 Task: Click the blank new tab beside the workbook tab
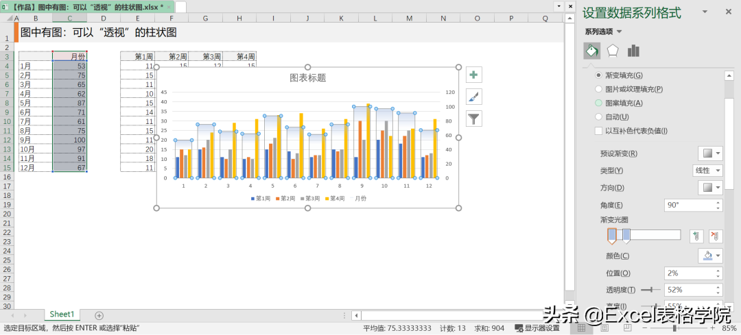point(181,7)
